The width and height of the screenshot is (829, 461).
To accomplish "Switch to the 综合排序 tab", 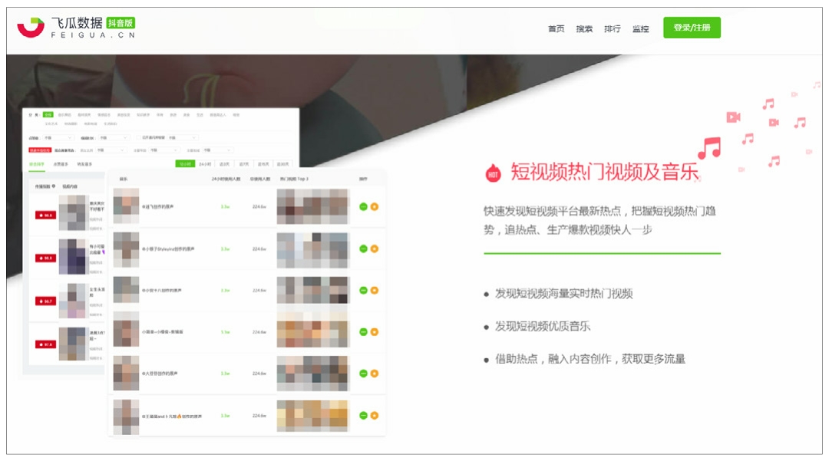I will click(37, 164).
